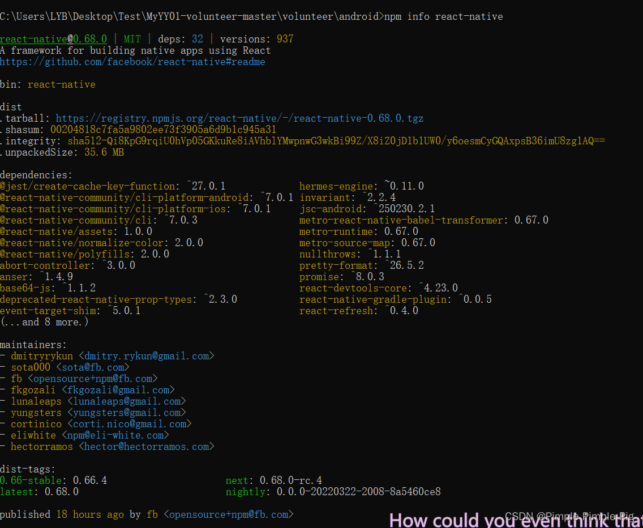The width and height of the screenshot is (643, 528).
Task: Click the 'next: 0.68.0-rc.4' dist-tag
Action: coord(274,480)
